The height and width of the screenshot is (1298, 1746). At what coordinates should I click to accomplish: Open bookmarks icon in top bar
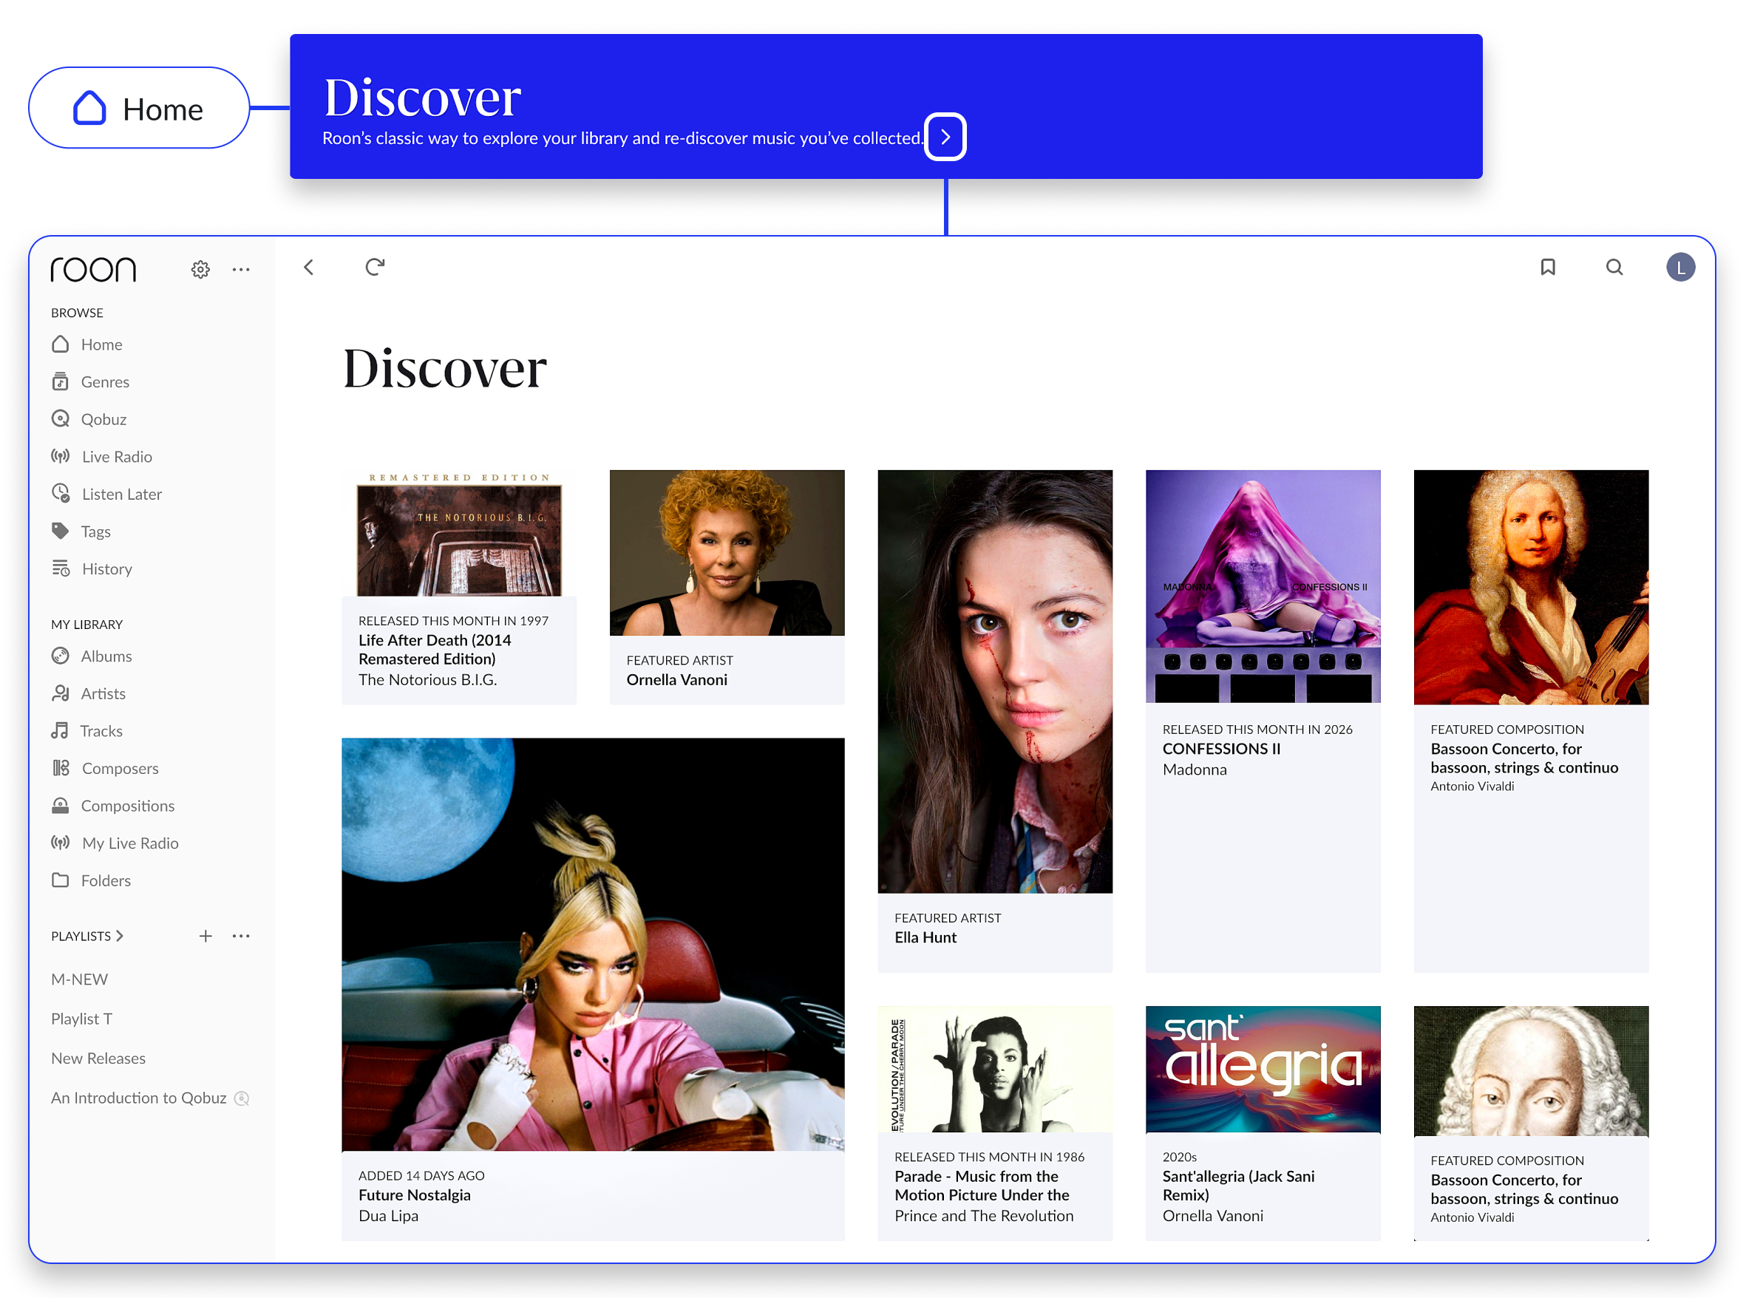coord(1547,267)
